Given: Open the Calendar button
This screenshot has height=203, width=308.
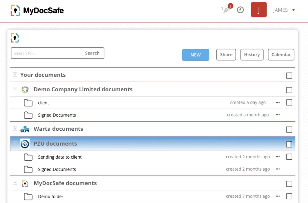Looking at the screenshot, I should (281, 55).
